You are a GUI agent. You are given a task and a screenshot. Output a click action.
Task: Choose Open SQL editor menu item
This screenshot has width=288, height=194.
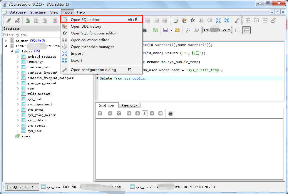coord(102,19)
